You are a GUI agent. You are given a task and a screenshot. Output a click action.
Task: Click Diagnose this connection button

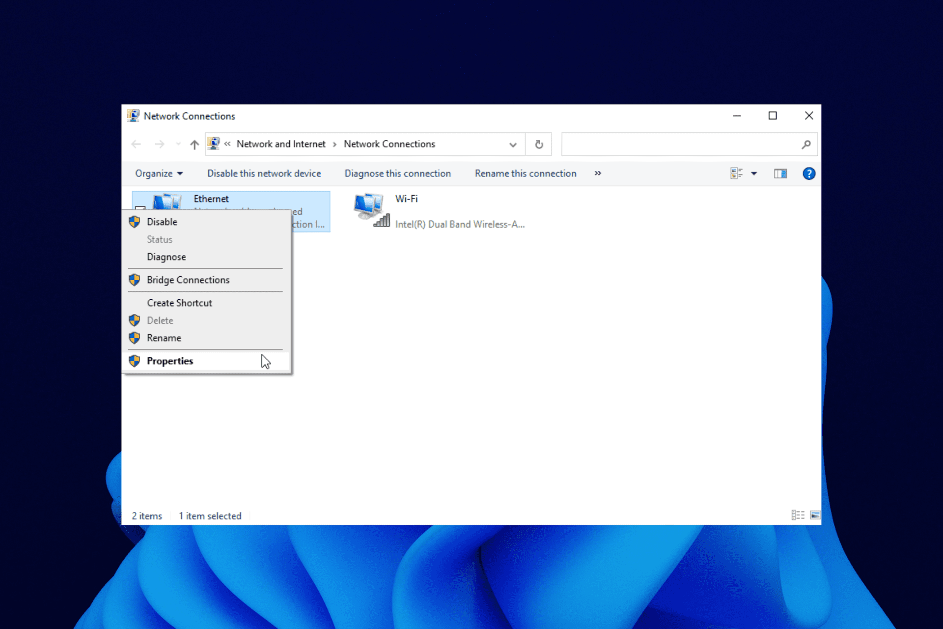tap(397, 173)
